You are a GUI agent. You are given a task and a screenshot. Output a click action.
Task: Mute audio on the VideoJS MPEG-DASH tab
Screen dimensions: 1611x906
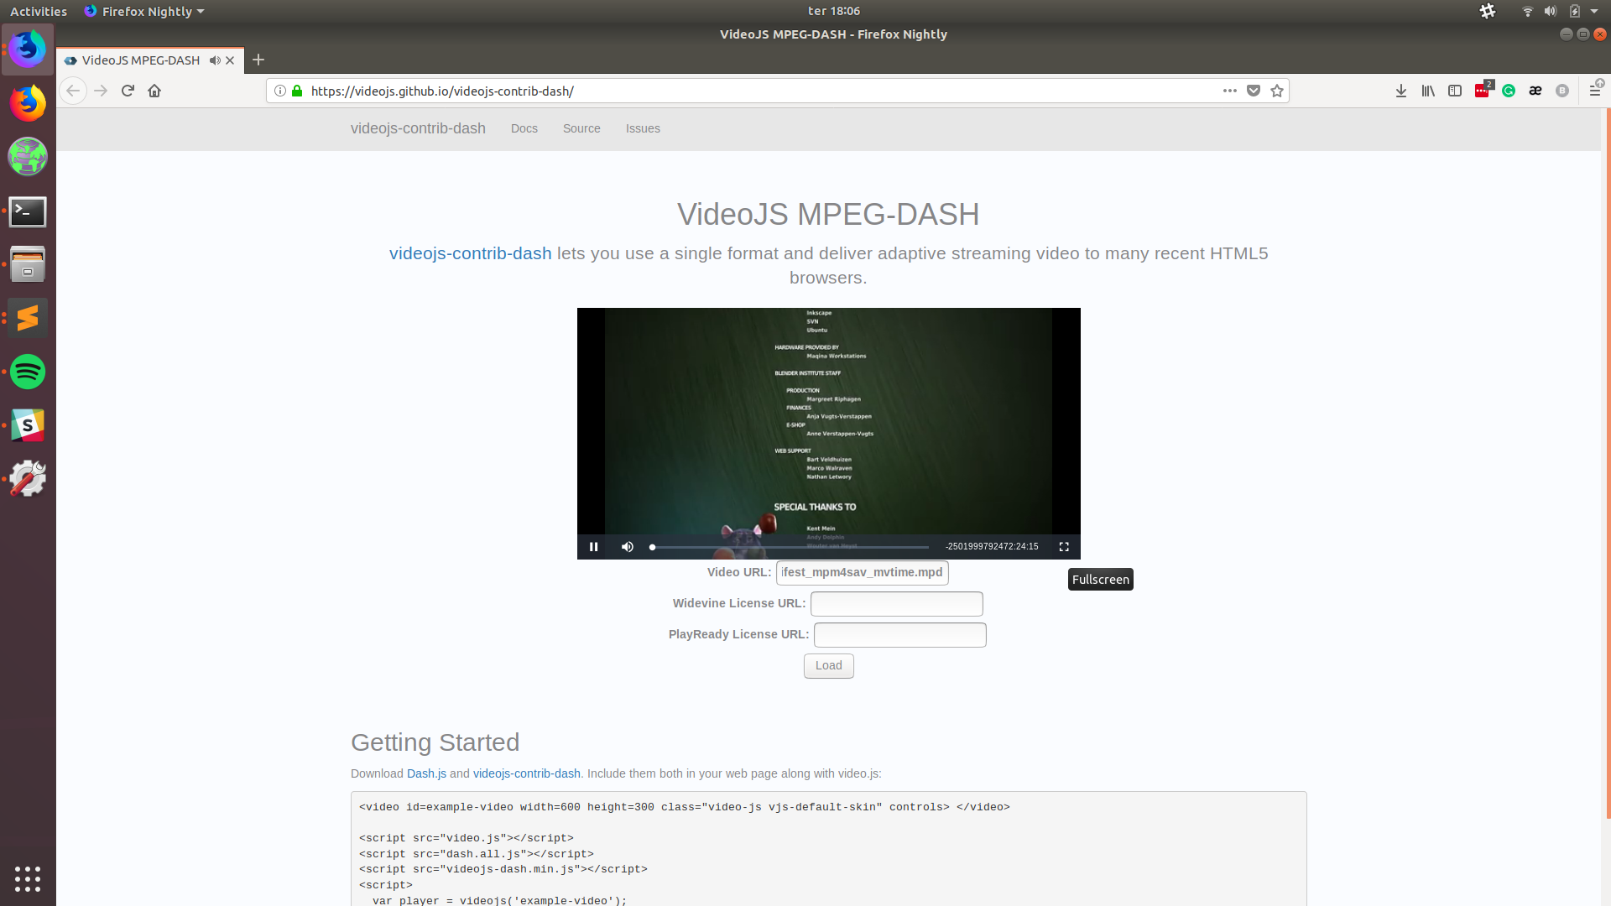pos(215,60)
